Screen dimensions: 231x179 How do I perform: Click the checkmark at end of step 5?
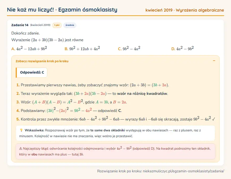213,119
